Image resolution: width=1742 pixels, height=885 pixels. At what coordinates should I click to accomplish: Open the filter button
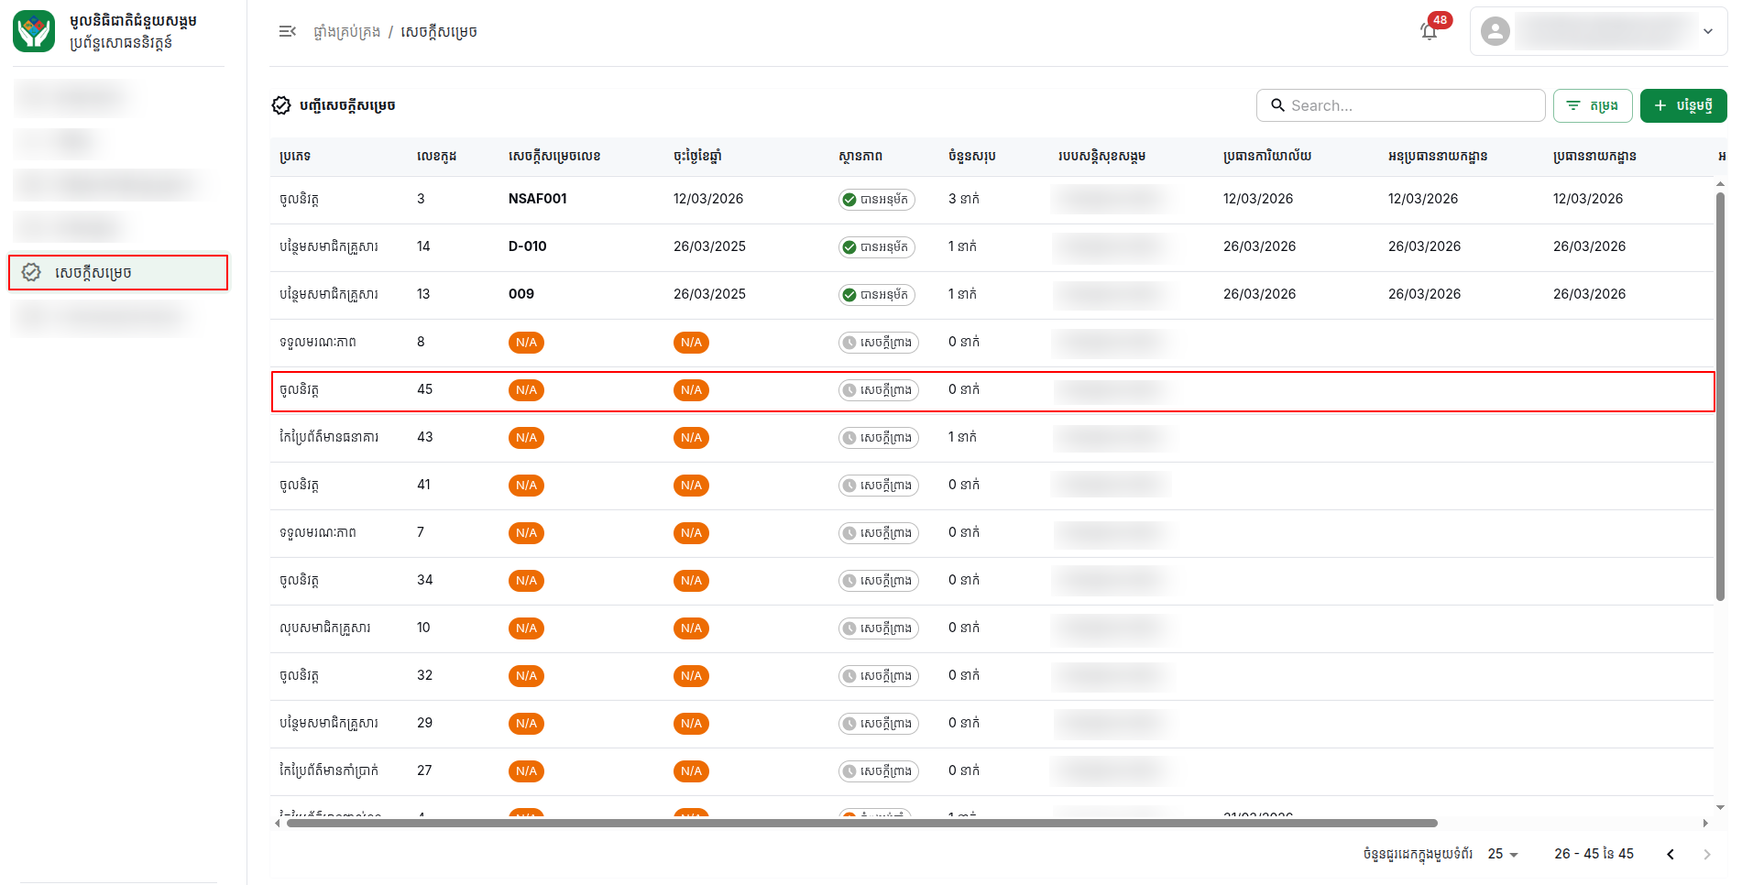pos(1592,105)
